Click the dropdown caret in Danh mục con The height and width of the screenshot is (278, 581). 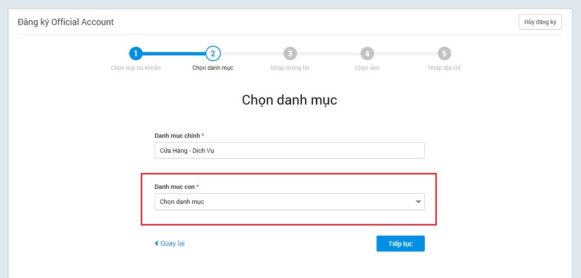[418, 202]
